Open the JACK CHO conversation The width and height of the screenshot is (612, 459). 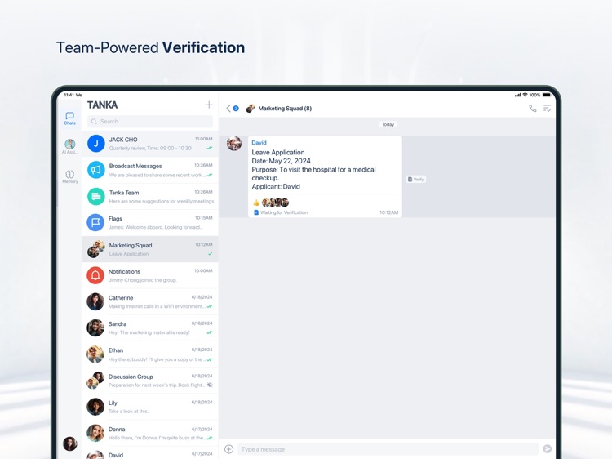click(150, 144)
